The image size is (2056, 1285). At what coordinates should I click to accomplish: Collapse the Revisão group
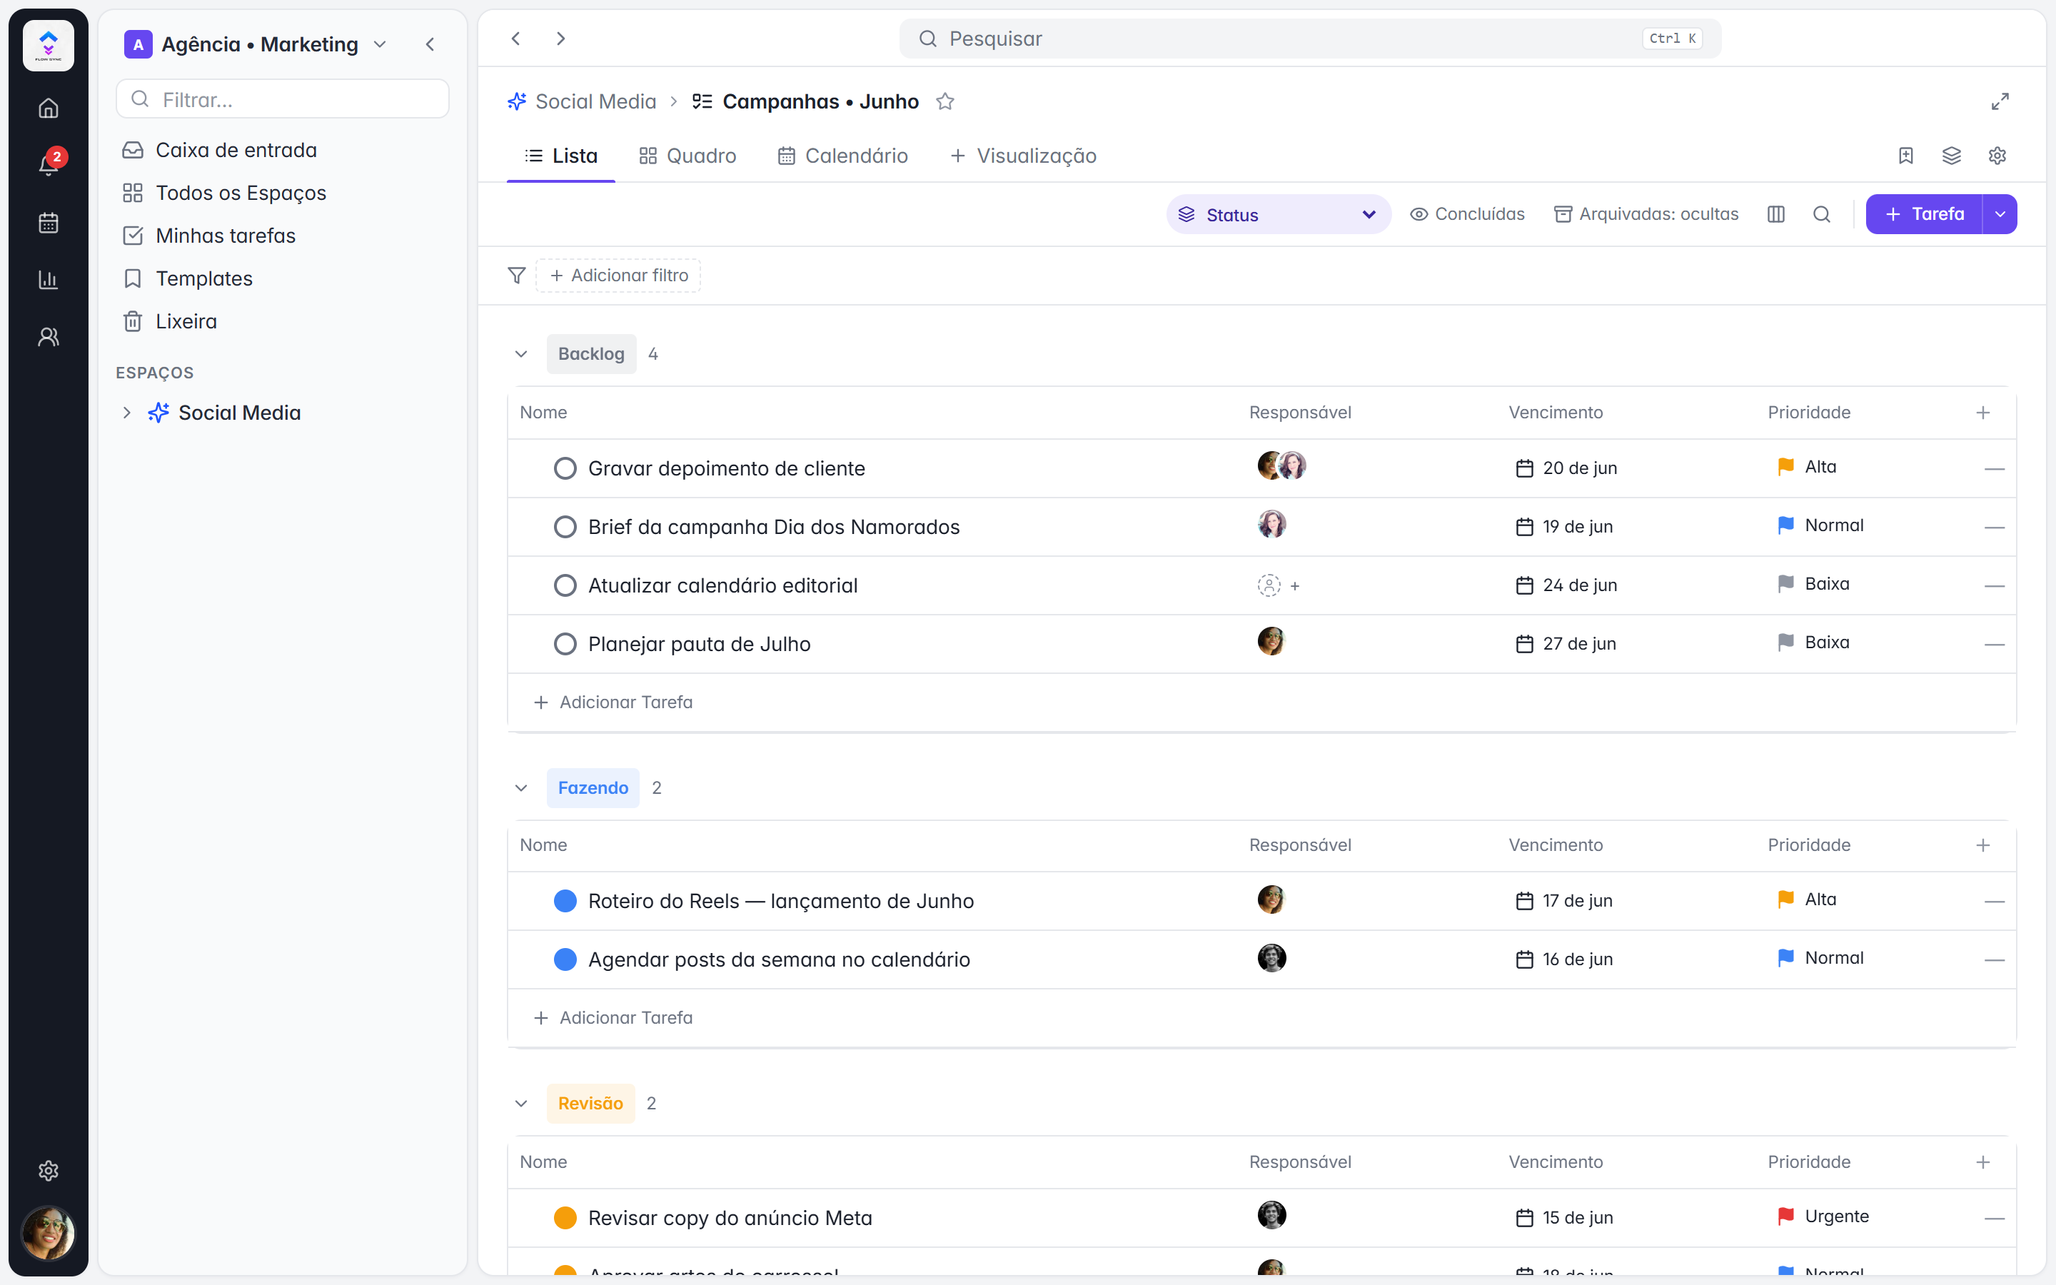click(521, 1103)
